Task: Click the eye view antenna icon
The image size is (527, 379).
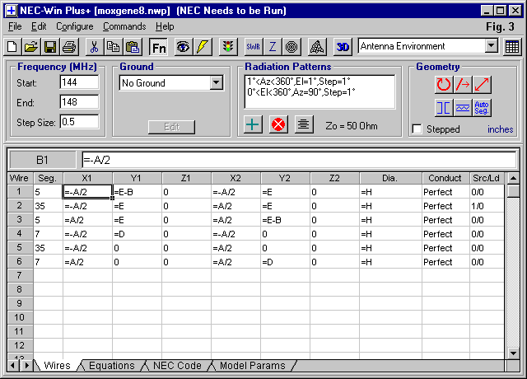Action: [182, 47]
